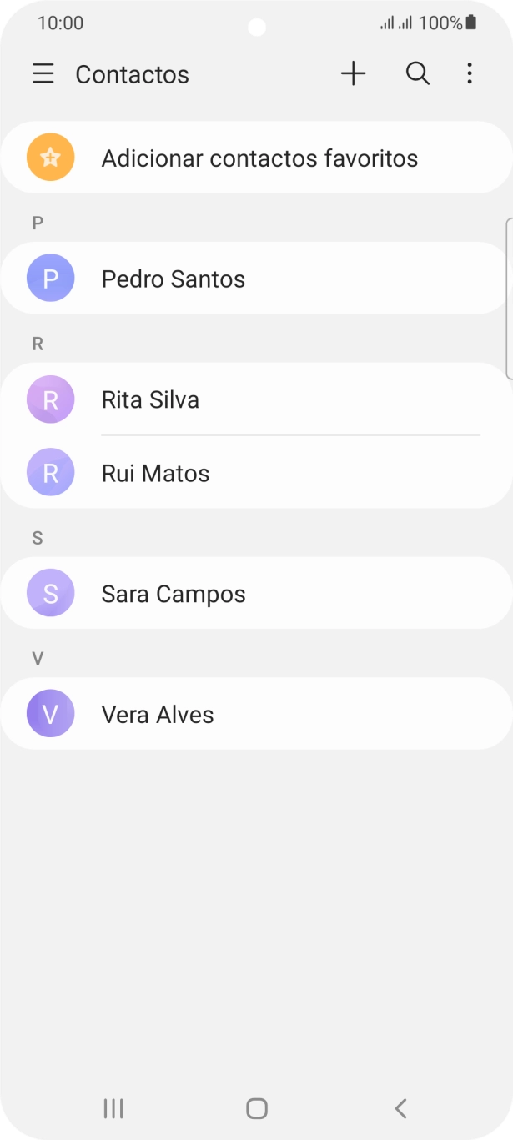Tap Rui Matos' avatar circle

click(x=50, y=473)
